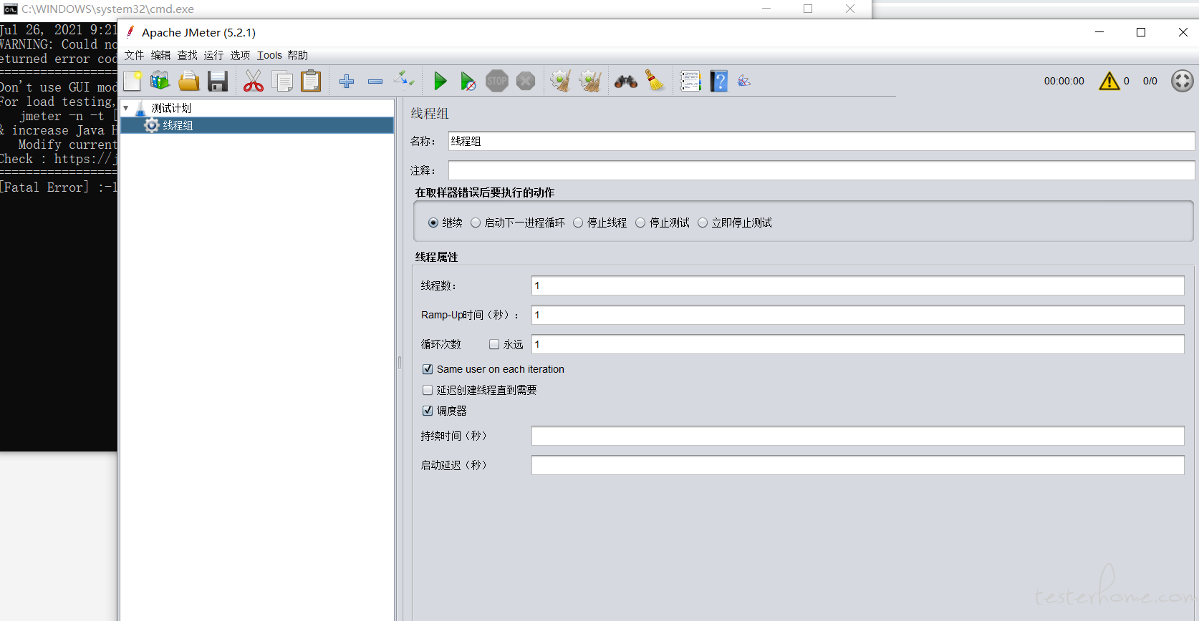This screenshot has height=621, width=1199.
Task: Uncheck the 调度器 scheduler checkbox
Action: pyautogui.click(x=428, y=411)
